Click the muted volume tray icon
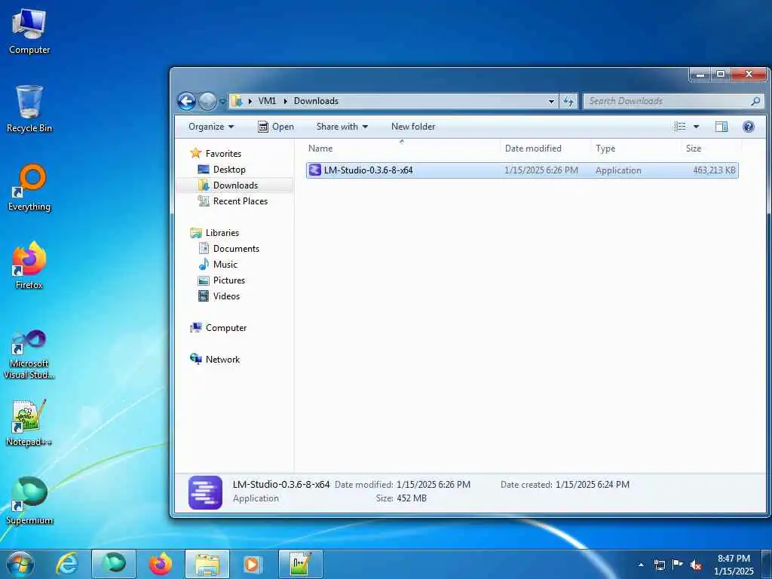The width and height of the screenshot is (772, 579). coord(696,565)
